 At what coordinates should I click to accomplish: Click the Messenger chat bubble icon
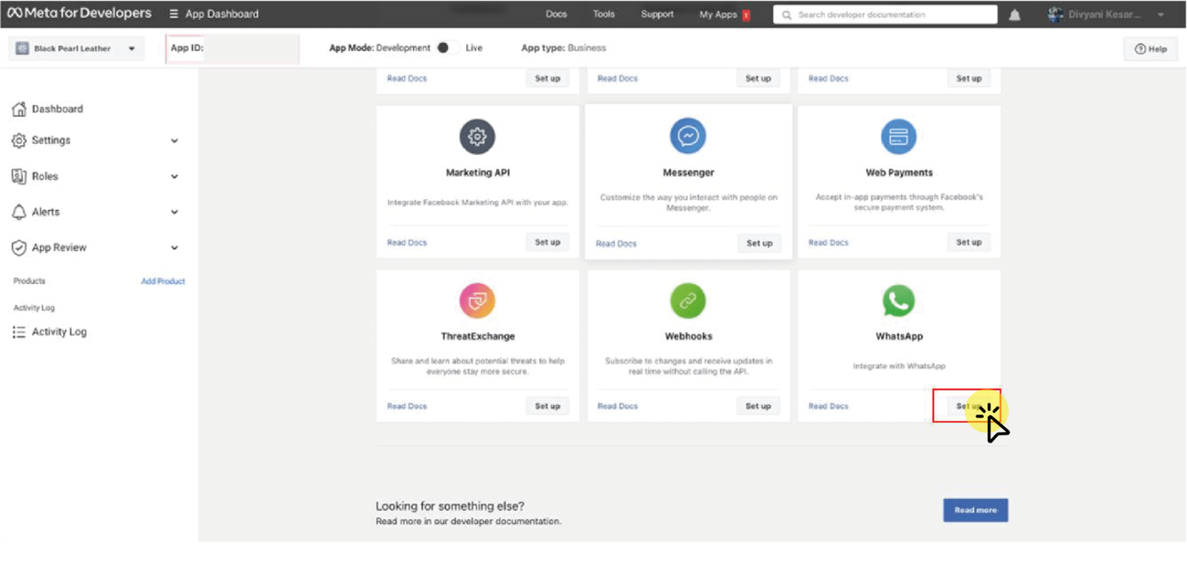click(x=688, y=136)
